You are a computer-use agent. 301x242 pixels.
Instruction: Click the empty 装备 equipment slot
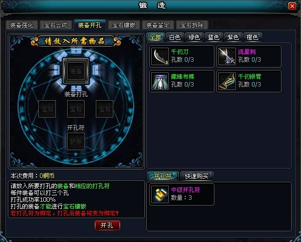(76, 71)
